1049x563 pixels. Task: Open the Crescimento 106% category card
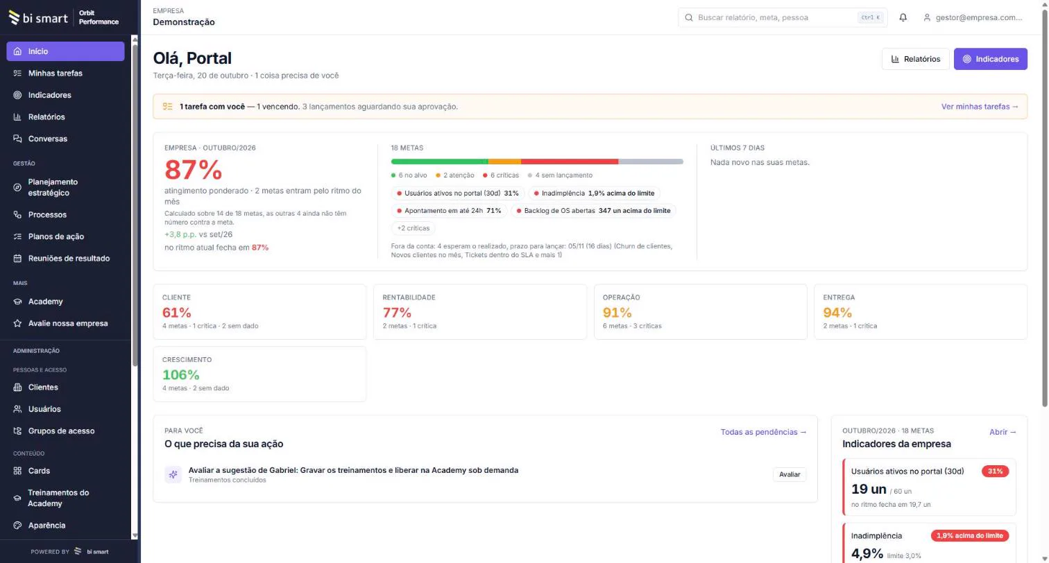tap(259, 374)
